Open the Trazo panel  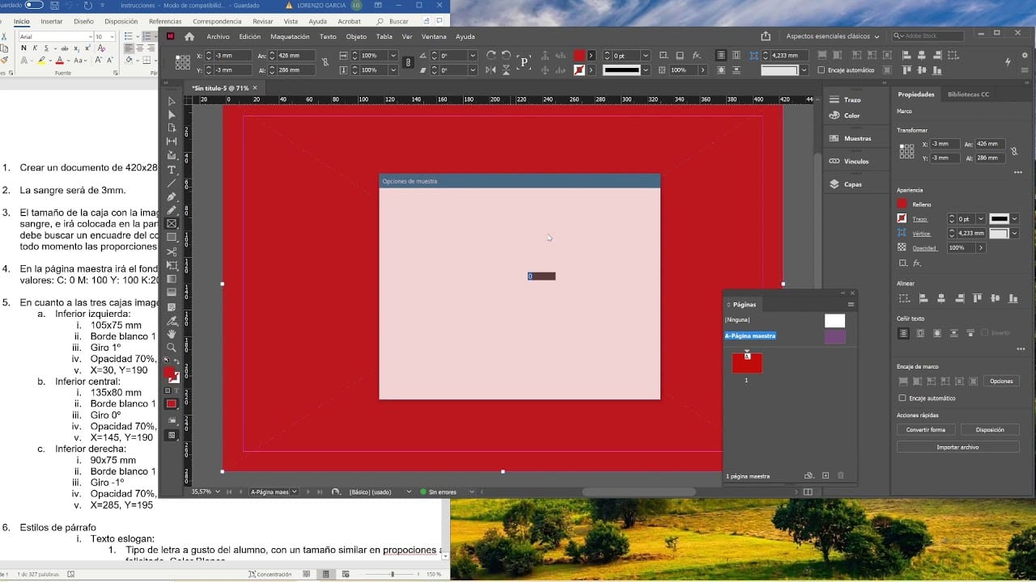click(x=845, y=99)
